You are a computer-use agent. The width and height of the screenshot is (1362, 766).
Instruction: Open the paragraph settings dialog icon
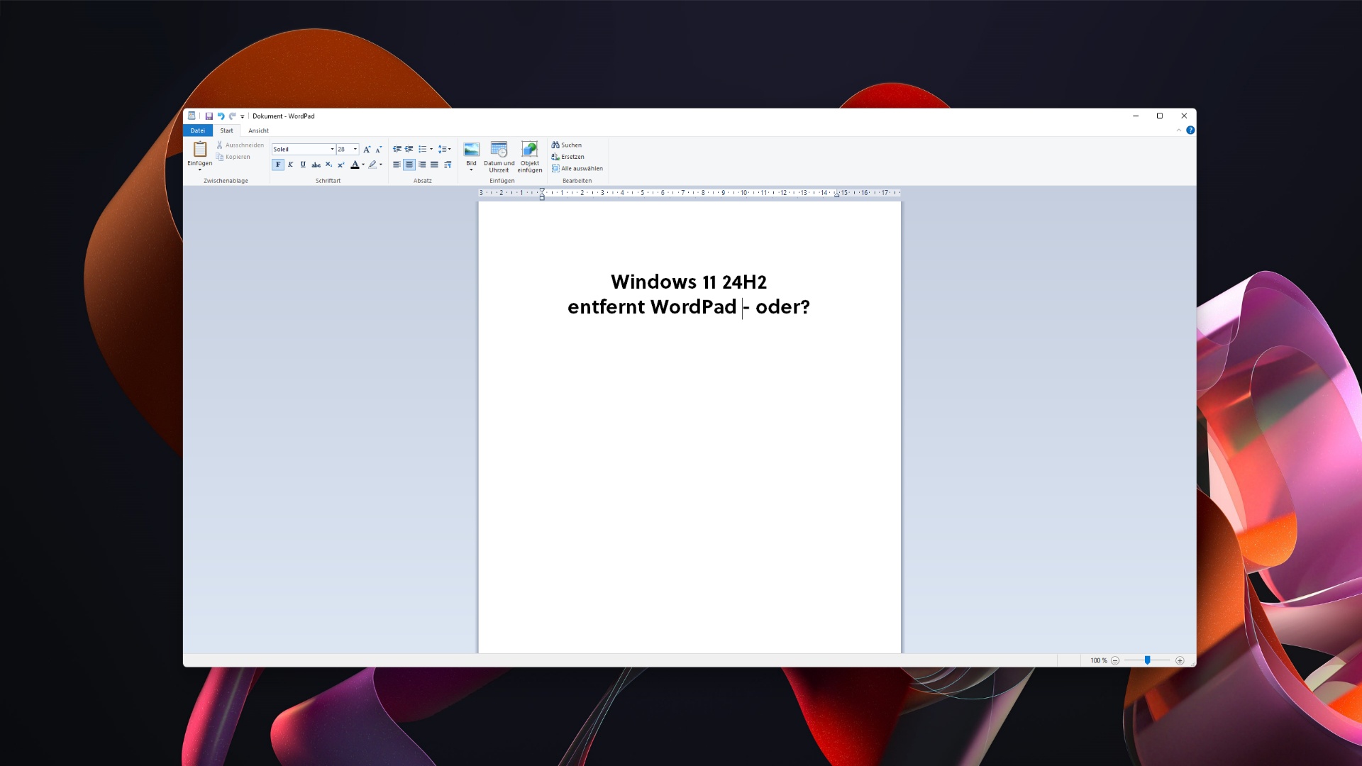coord(448,165)
